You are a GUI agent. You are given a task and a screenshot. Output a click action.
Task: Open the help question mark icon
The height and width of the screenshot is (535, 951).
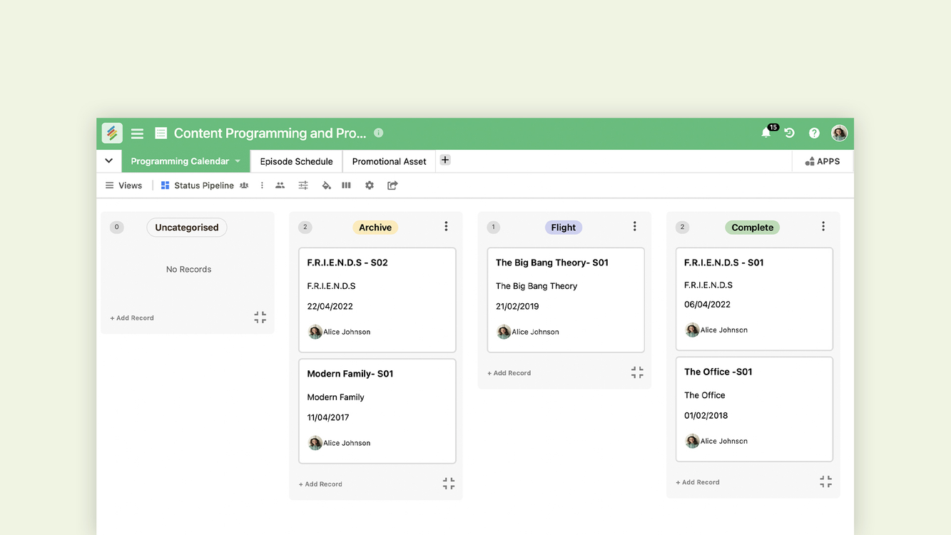pos(814,133)
